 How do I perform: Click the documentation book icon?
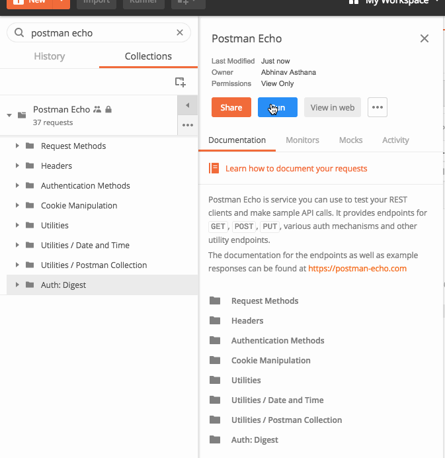pyautogui.click(x=214, y=168)
